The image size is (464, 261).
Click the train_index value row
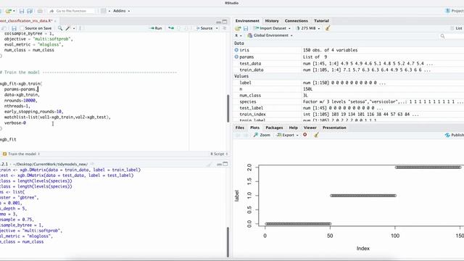tap(349, 115)
